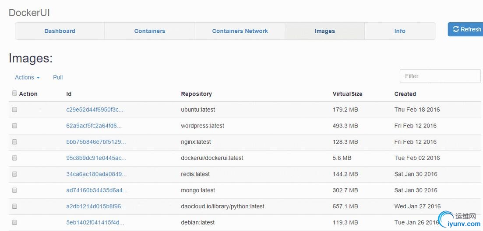The image size is (483, 231).
Task: Switch to the Dashboard tab
Action: 60,31
